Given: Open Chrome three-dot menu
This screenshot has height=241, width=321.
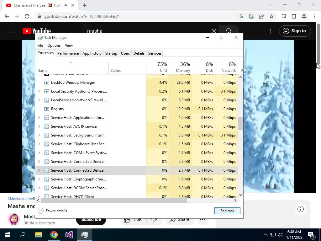Looking at the screenshot, I should tap(314, 16).
